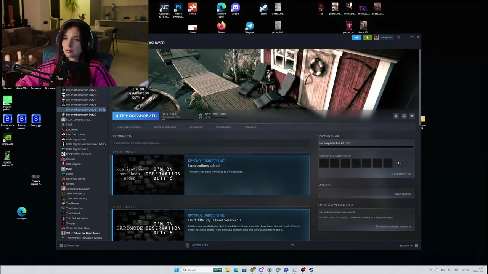Click the Добавить игру plus icon
This screenshot has height=274, width=488.
click(x=61, y=245)
